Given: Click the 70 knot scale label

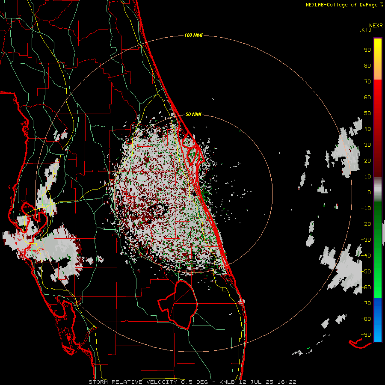Looking at the screenshot, I should [x=367, y=82].
